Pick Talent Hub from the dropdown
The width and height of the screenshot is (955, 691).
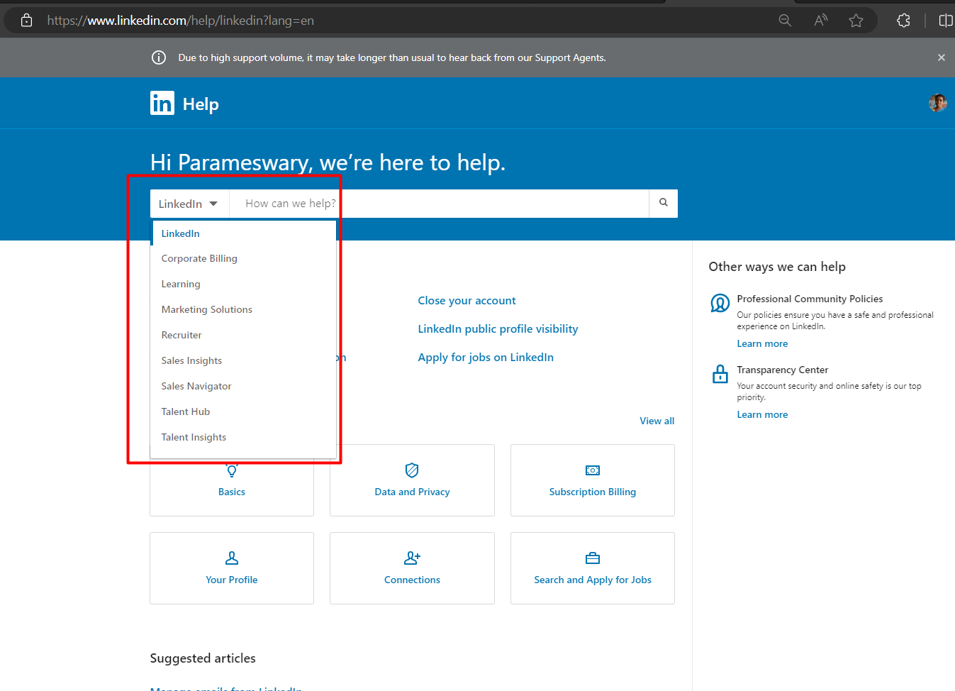coord(245,411)
